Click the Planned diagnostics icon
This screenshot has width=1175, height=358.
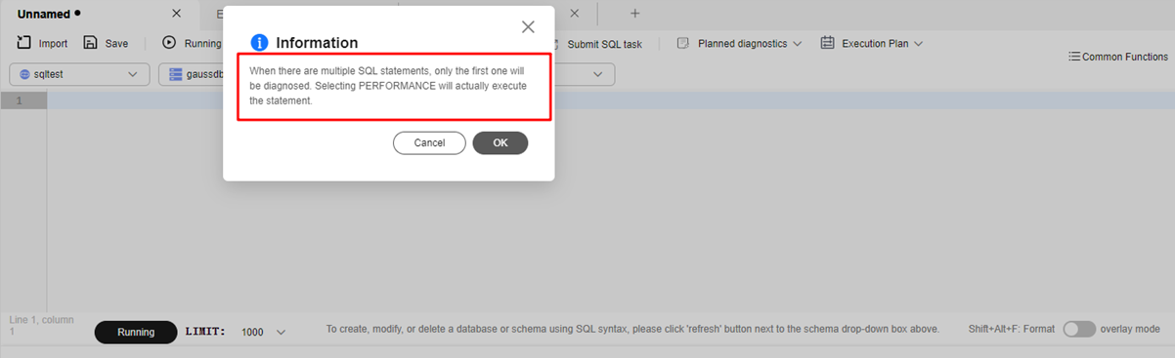point(683,43)
